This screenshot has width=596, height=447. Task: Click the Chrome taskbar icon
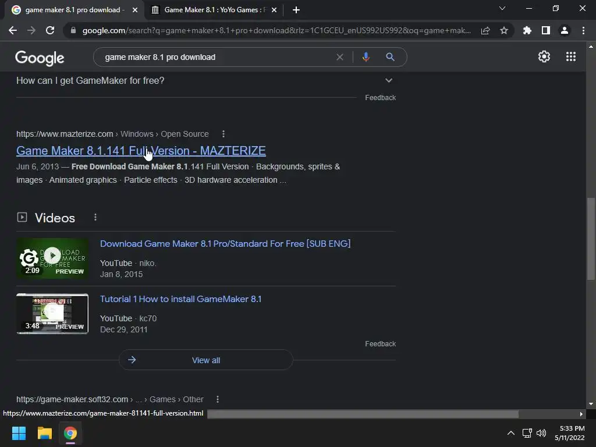coord(70,433)
